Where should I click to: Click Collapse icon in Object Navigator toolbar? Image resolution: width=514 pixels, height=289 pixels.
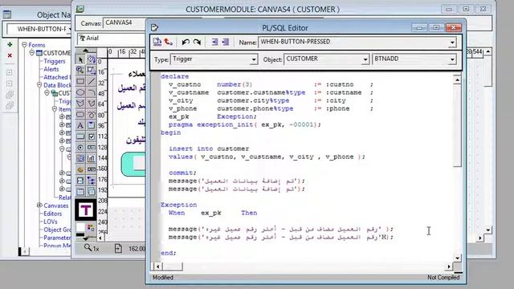click(10, 83)
